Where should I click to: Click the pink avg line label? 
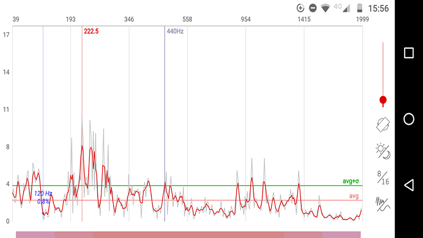[354, 196]
